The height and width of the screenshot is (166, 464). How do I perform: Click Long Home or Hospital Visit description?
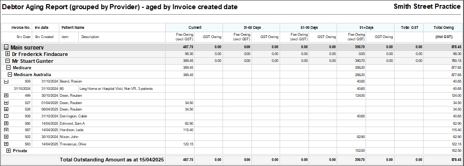[x=116, y=89]
